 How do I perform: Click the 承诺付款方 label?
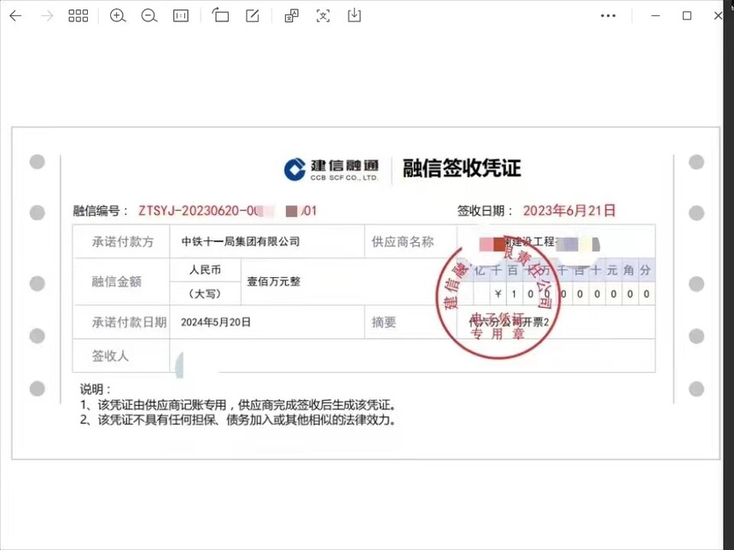point(123,242)
